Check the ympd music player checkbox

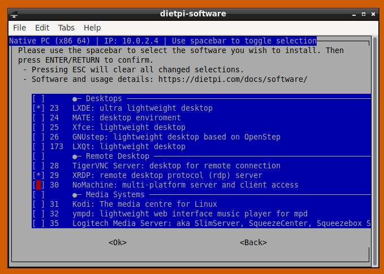(x=38, y=214)
